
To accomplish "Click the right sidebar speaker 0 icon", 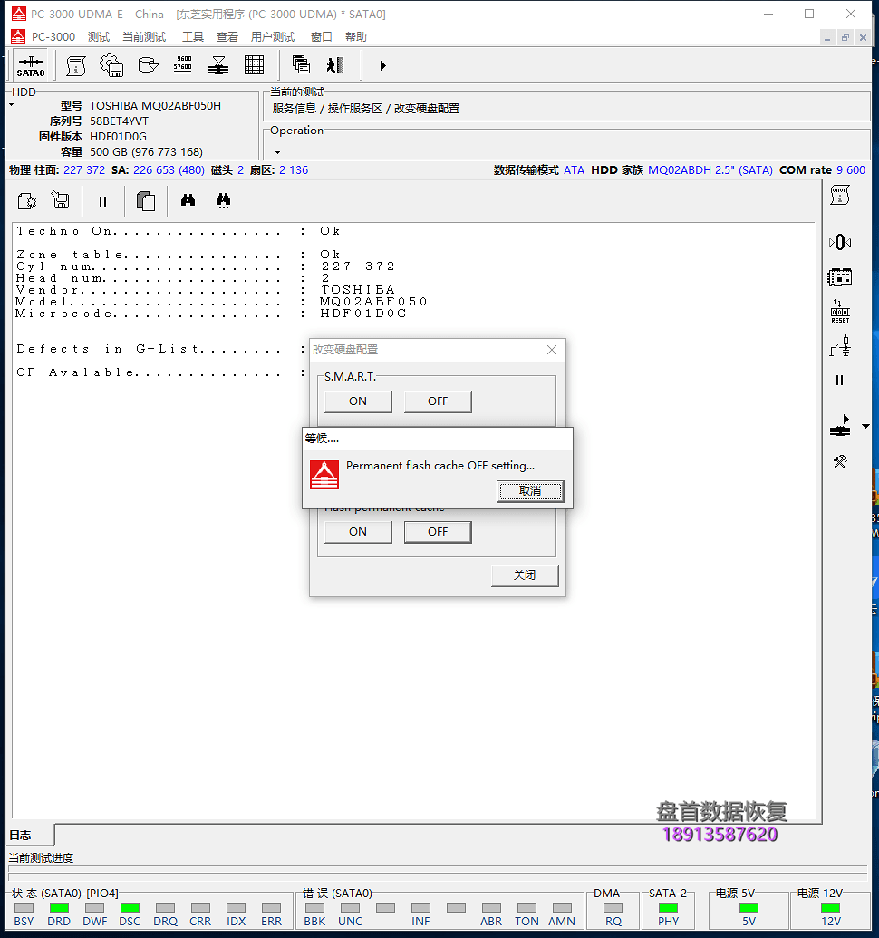I will (x=840, y=242).
